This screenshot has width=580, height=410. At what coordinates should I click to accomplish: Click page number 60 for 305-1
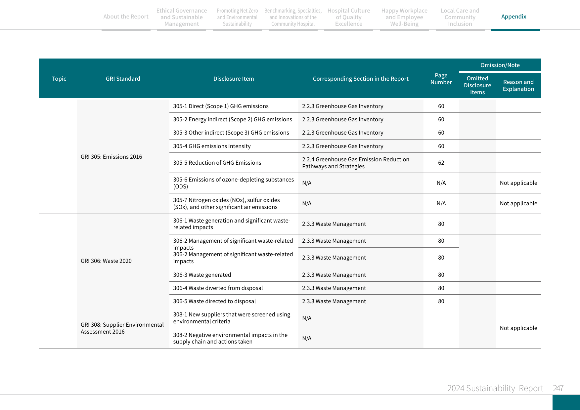(x=441, y=106)
